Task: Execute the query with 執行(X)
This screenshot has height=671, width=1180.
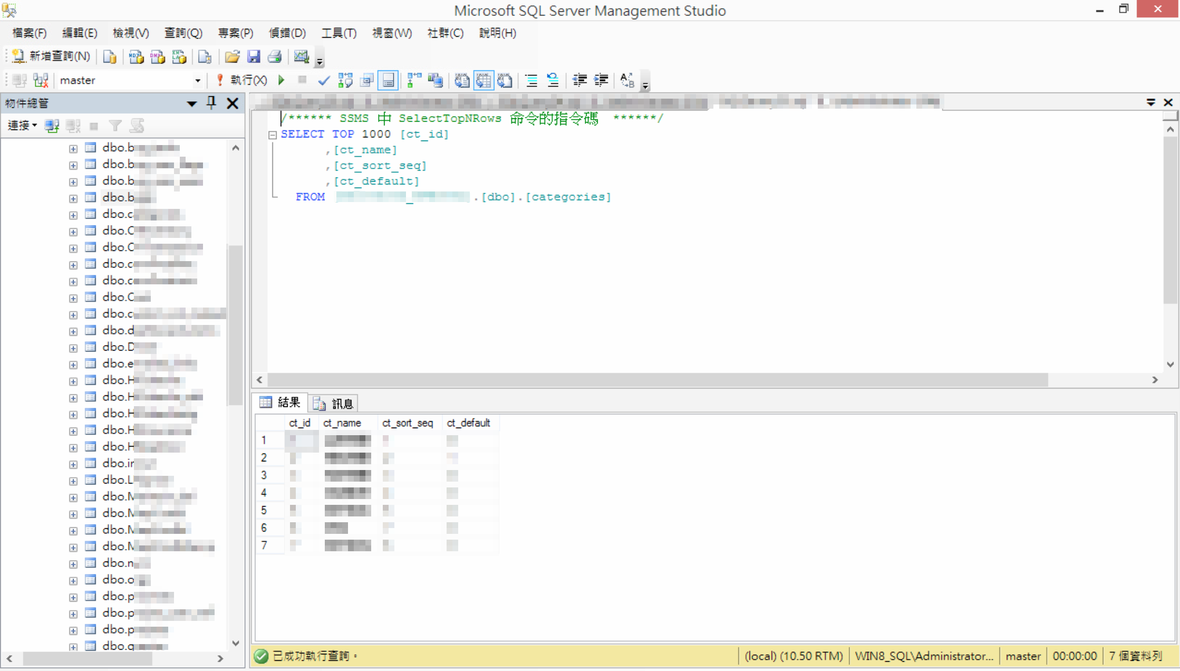Action: (x=242, y=80)
